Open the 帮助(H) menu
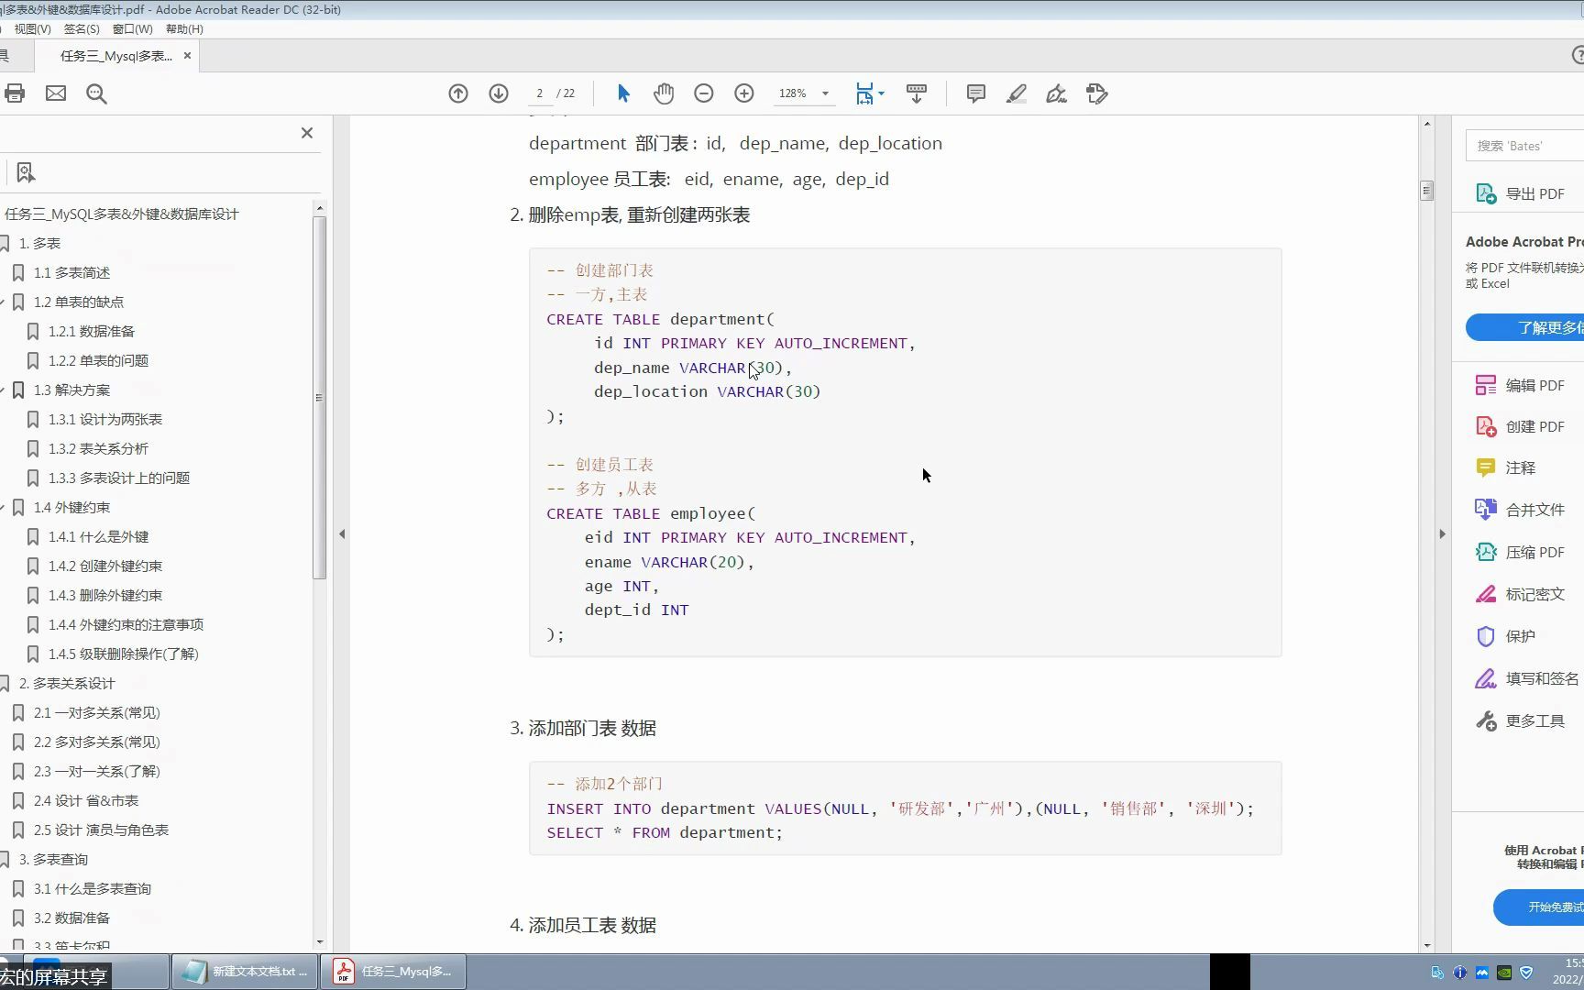Screen dimensions: 1584x990 (184, 29)
